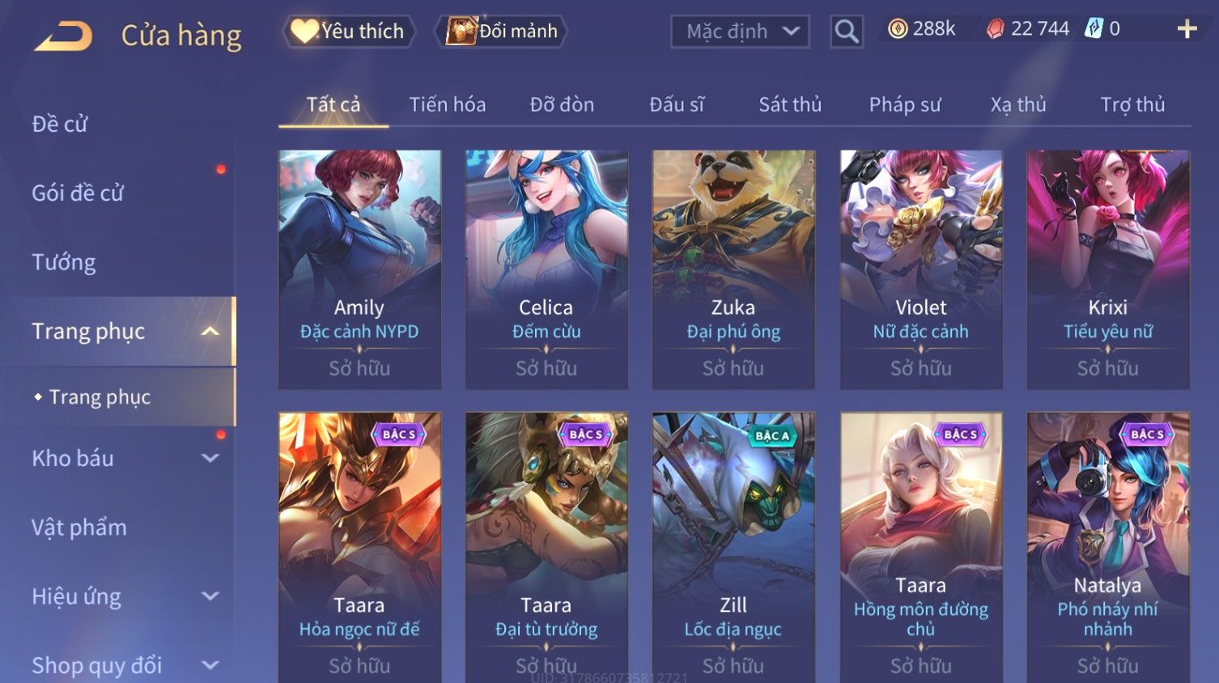Screen dimensions: 1219x683
Task: Select the Zuka Đại phú ông skin card
Action: (733, 269)
